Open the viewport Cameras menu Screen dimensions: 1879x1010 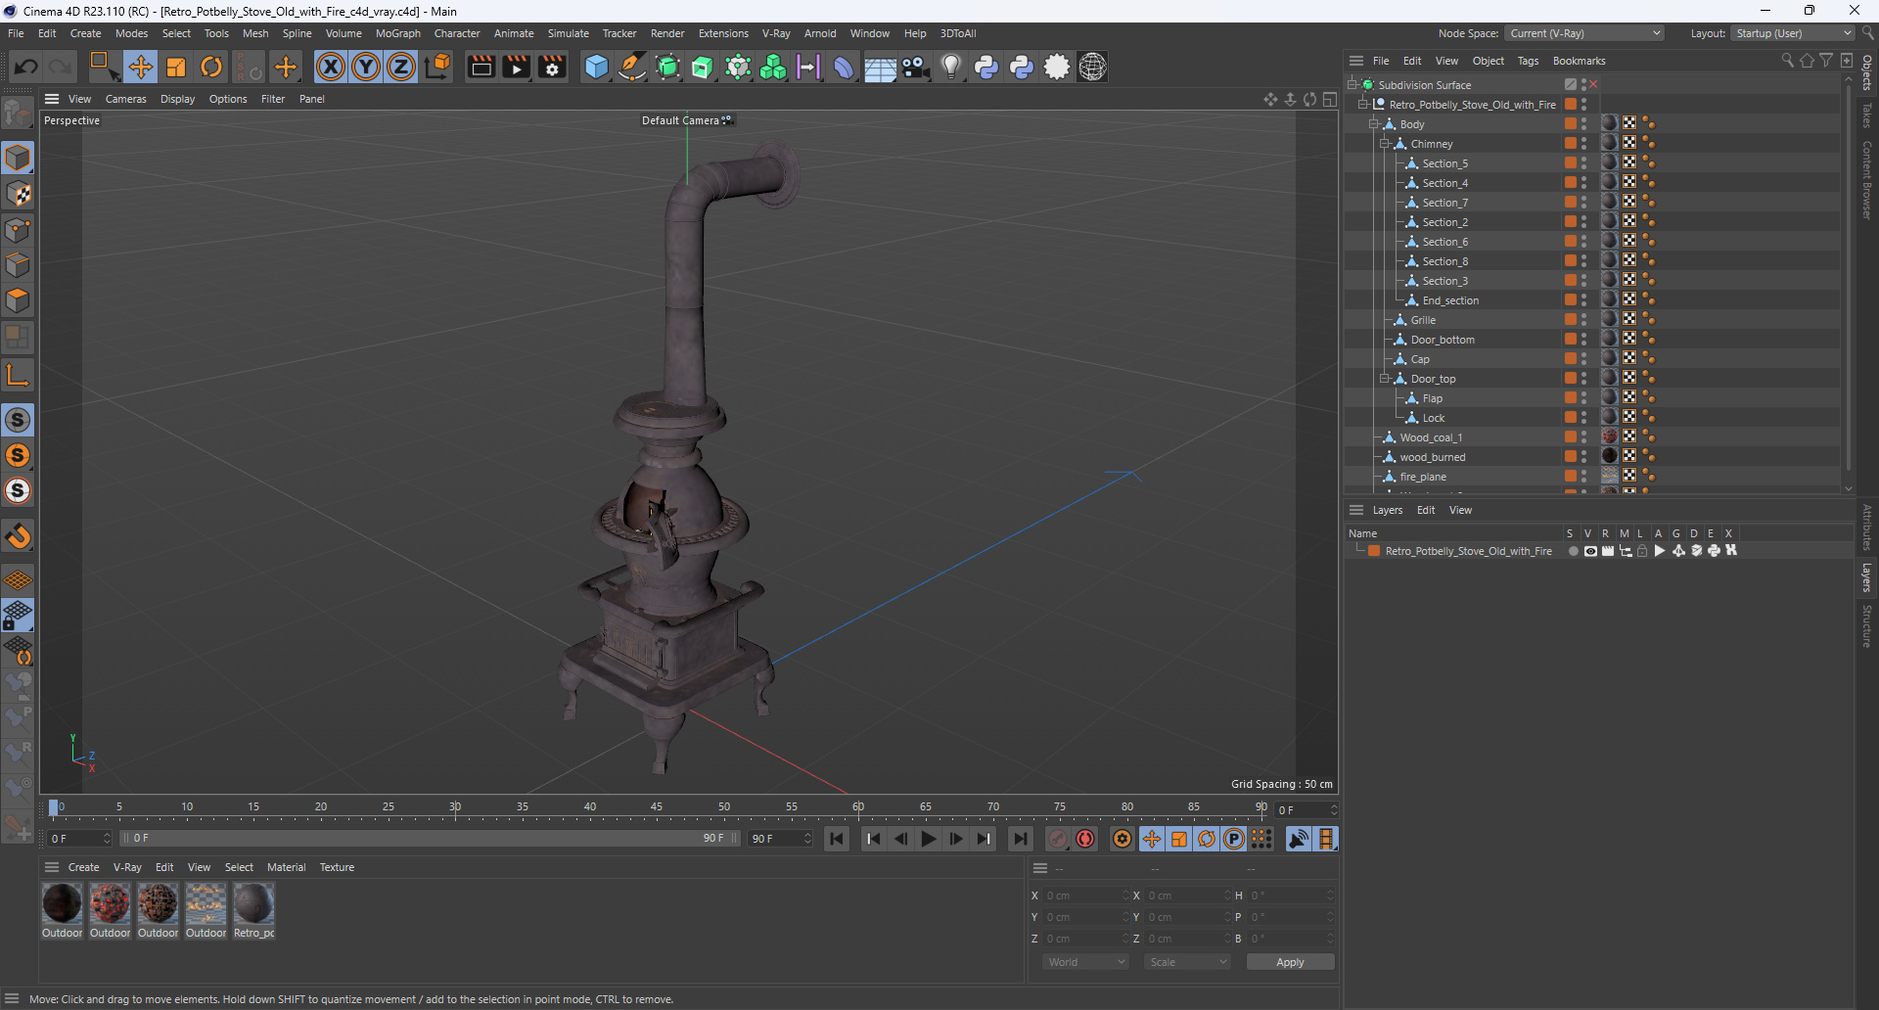(x=125, y=99)
